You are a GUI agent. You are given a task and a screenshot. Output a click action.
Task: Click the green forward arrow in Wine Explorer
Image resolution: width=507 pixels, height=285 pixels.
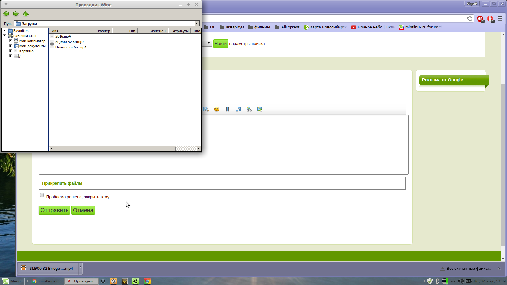(16, 14)
